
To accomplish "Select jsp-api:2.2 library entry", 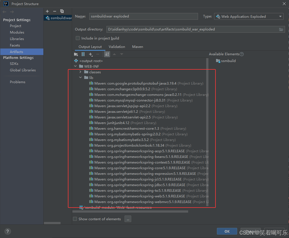I will tap(133, 106).
